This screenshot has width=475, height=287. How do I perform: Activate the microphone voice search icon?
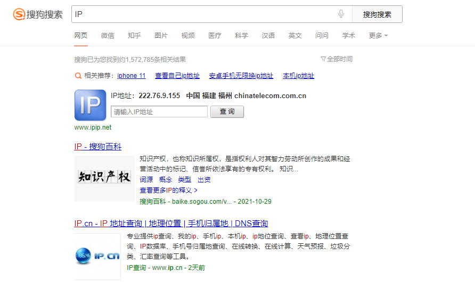(341, 14)
